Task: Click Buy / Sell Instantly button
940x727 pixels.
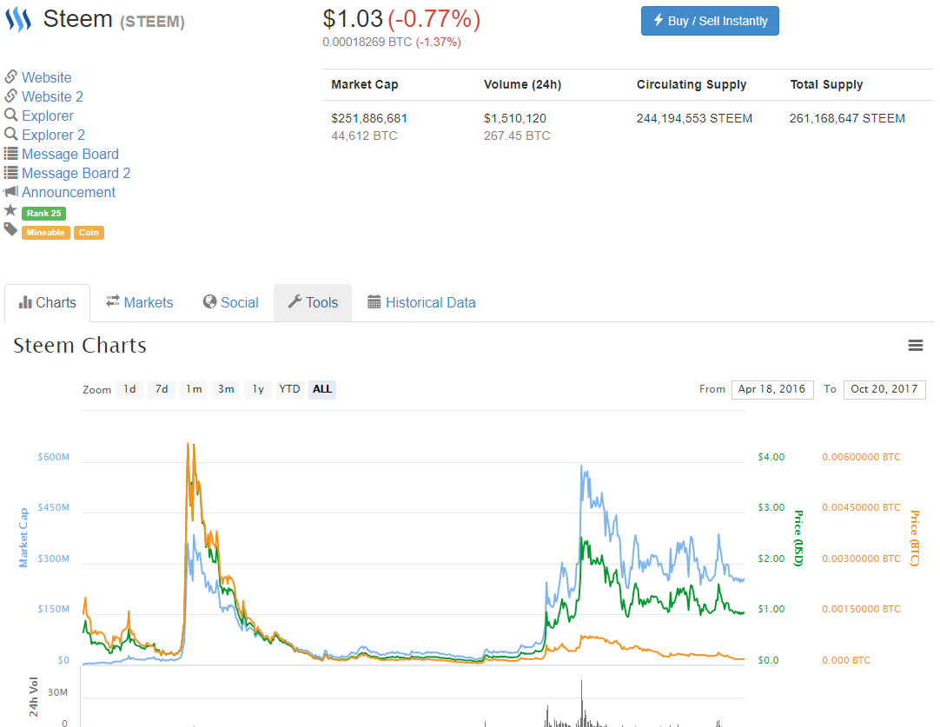Action: [x=710, y=21]
